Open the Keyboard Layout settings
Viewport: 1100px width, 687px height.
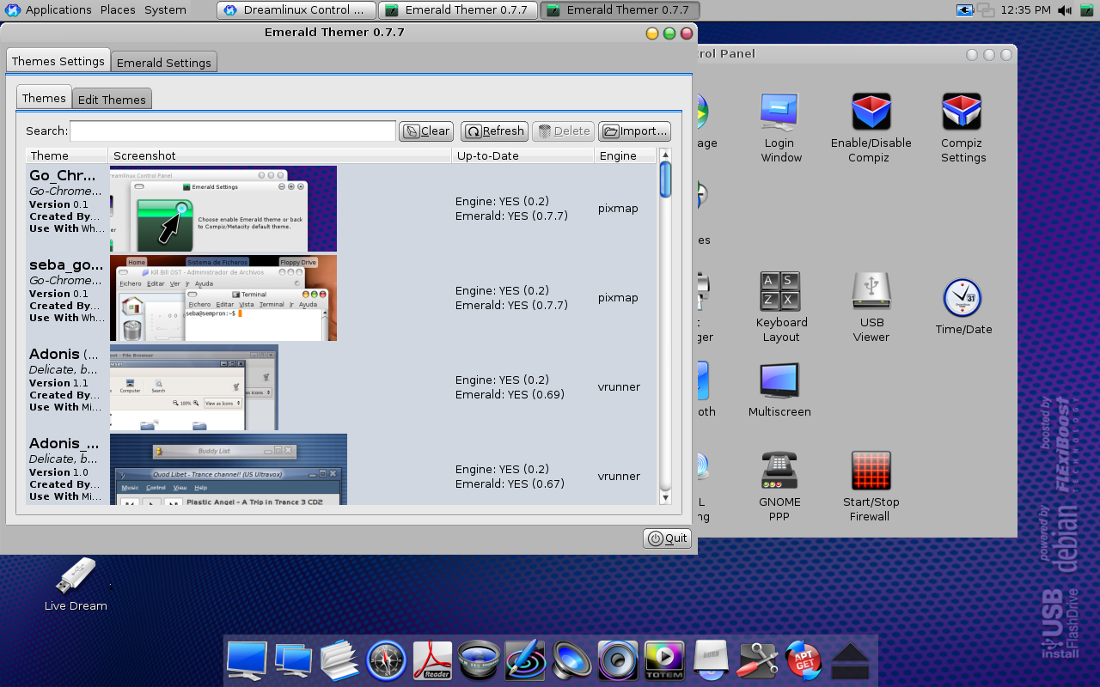pyautogui.click(x=780, y=291)
